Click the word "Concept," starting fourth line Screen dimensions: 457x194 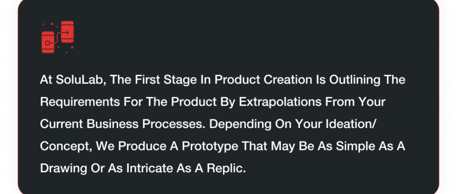(66, 146)
